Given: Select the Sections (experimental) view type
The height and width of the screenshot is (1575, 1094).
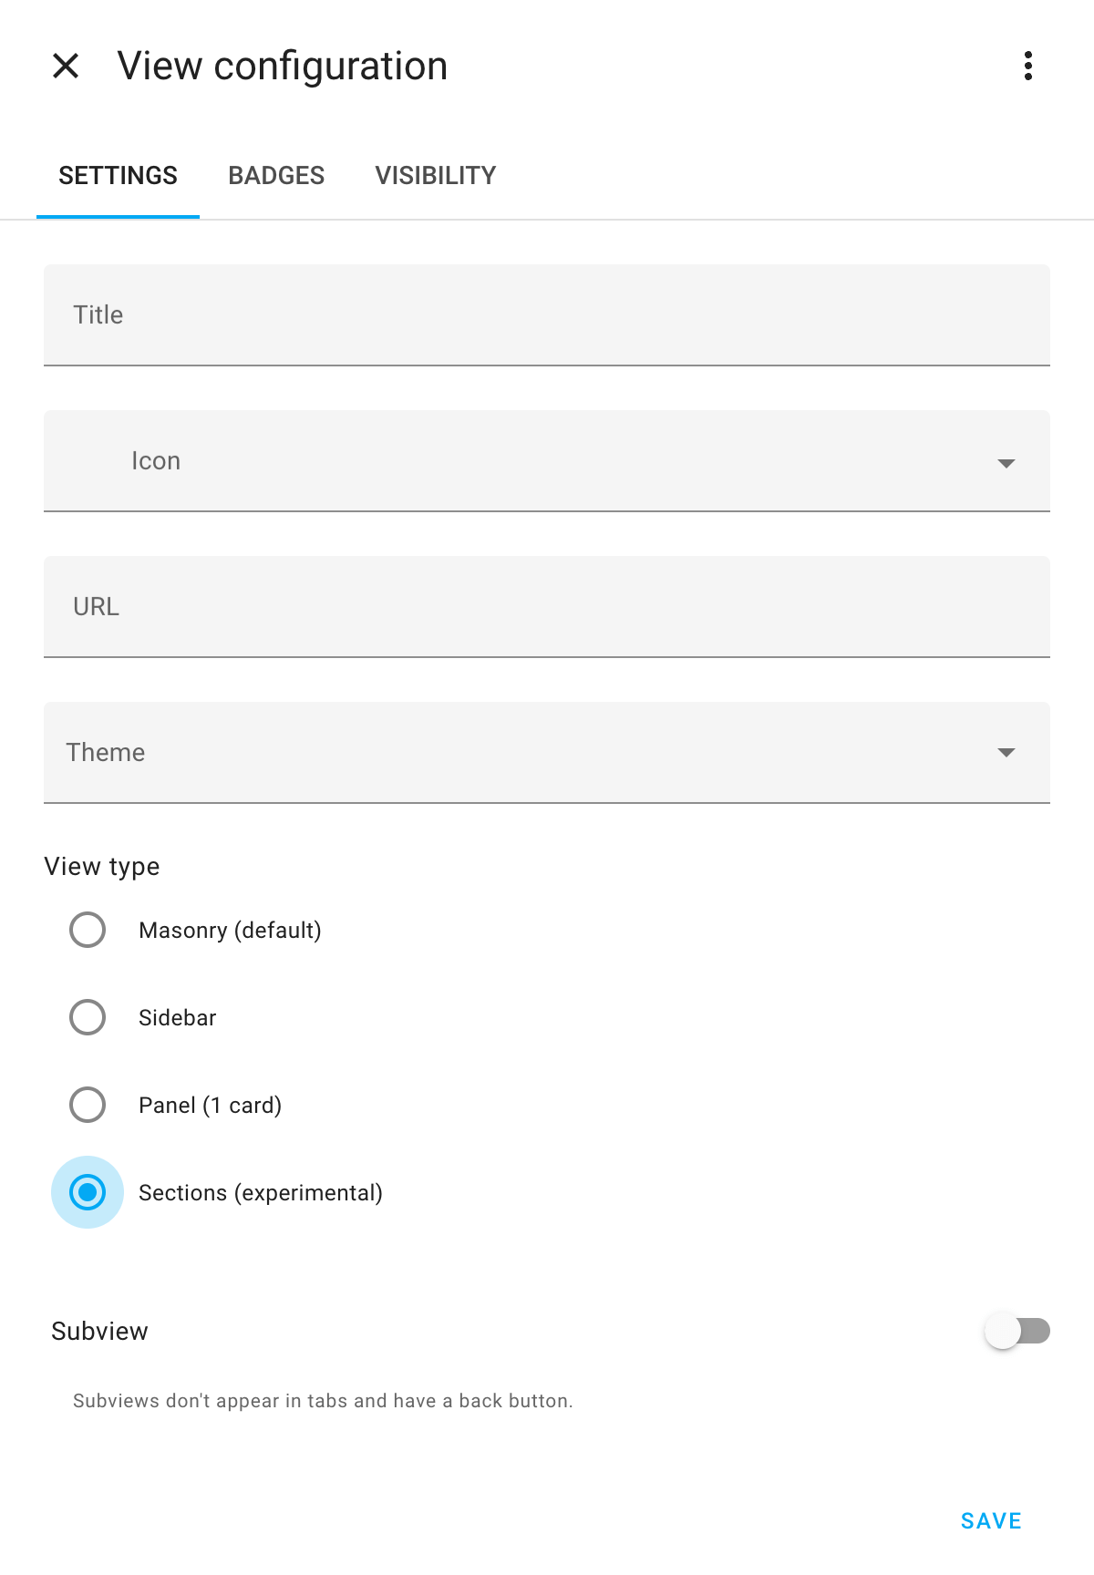Looking at the screenshot, I should (87, 1192).
